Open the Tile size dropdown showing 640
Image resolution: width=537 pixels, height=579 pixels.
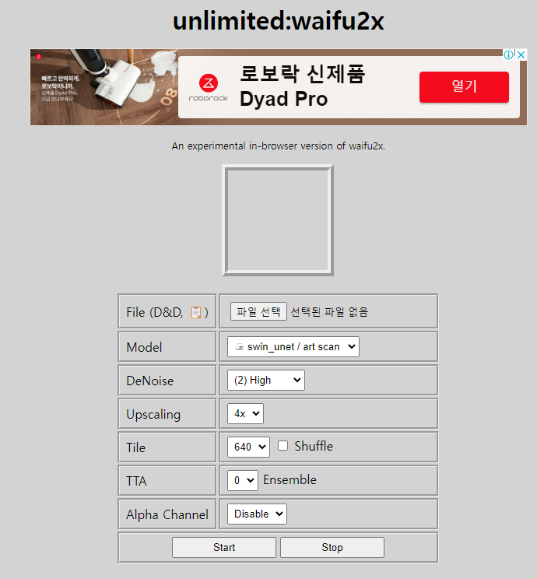(248, 447)
